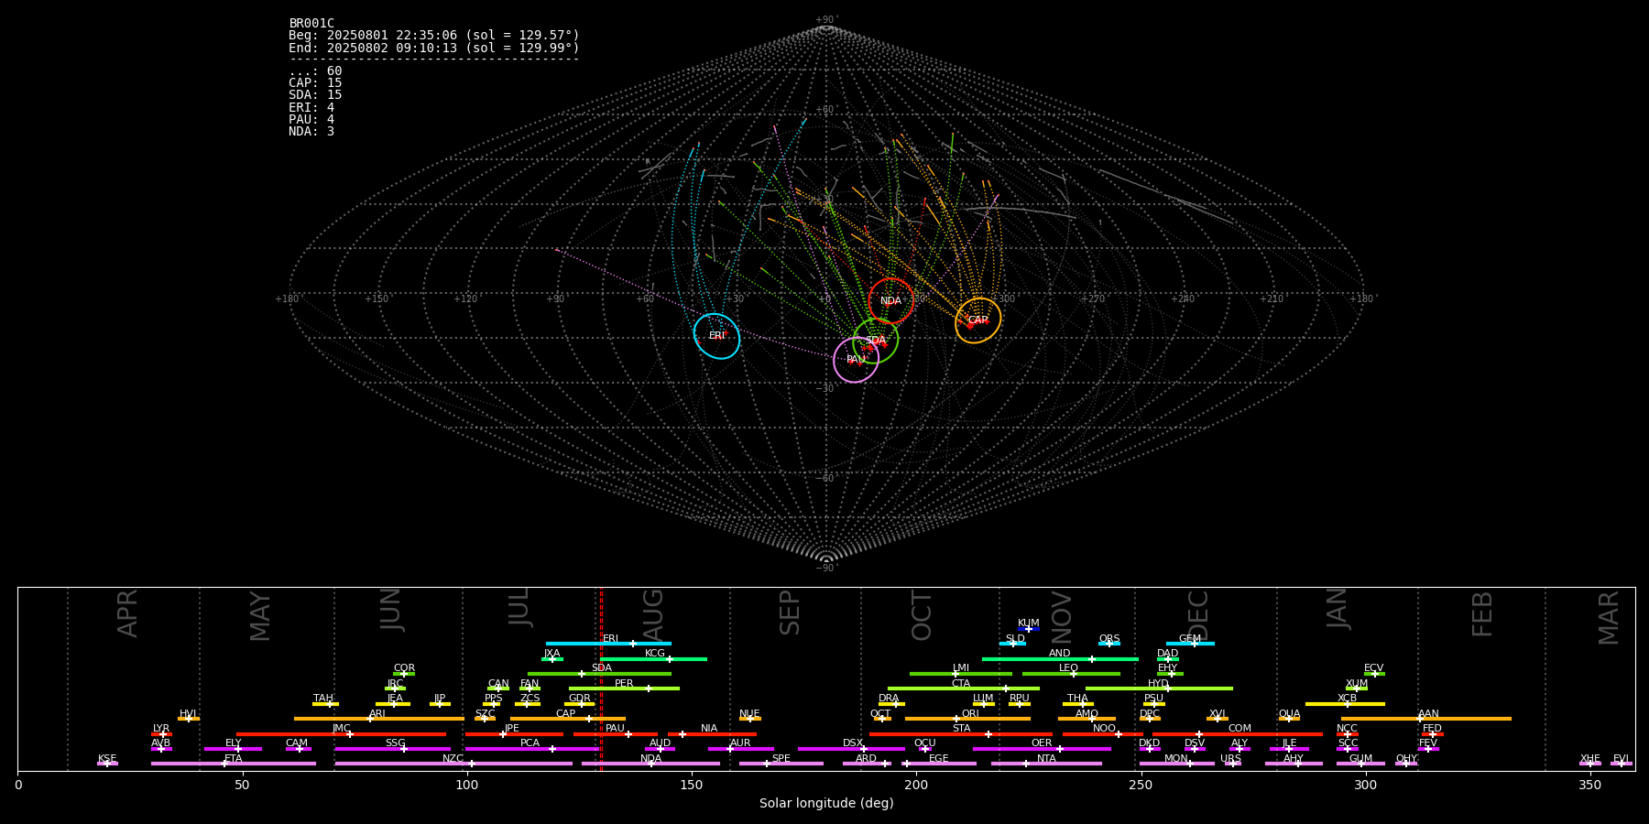The image size is (1649, 824).
Task: Click the ETA shower bar in timeline
Action: click(233, 764)
